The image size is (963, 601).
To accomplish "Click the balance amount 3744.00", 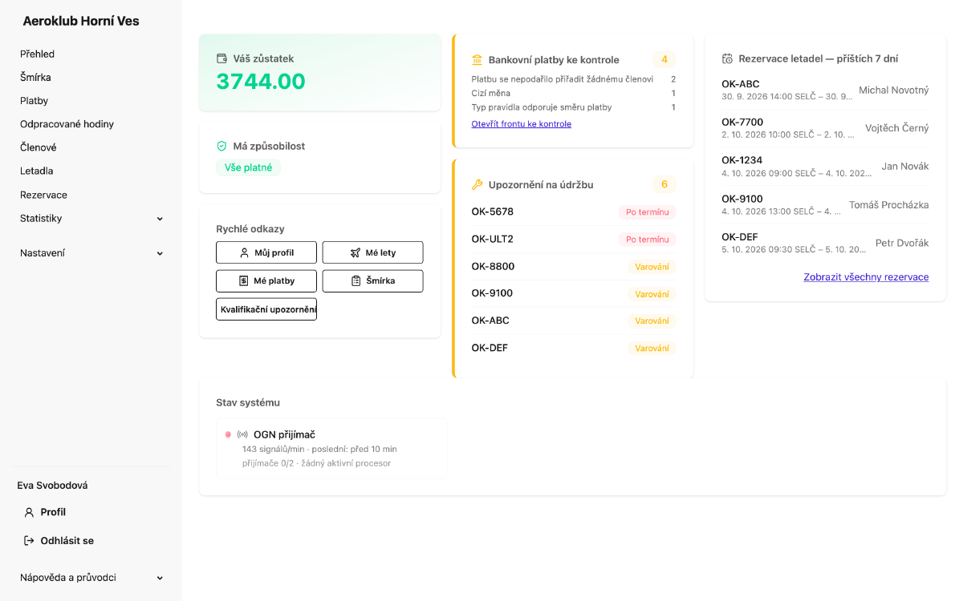I will point(261,82).
